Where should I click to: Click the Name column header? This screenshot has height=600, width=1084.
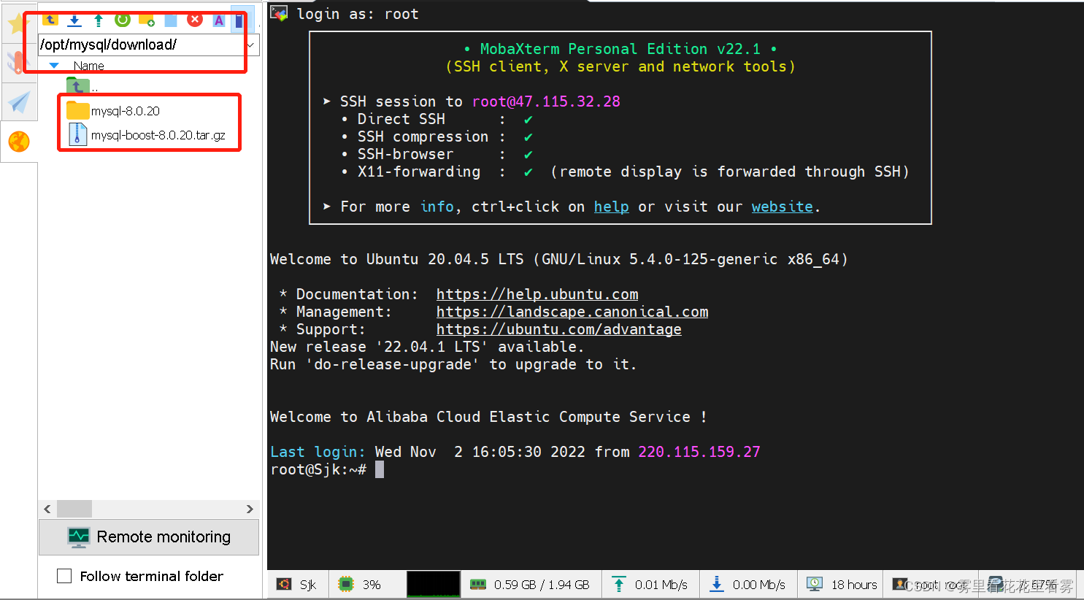coord(89,66)
